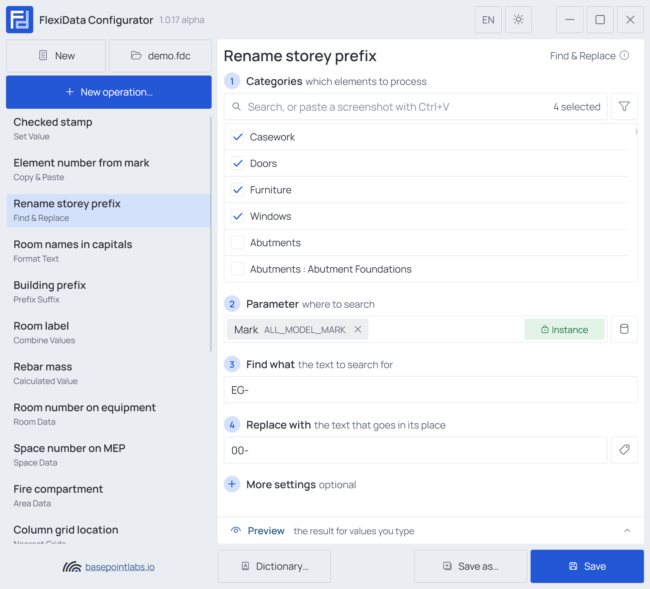650x589 pixels.
Task: Open the category filter funnel icon
Action: tap(624, 106)
